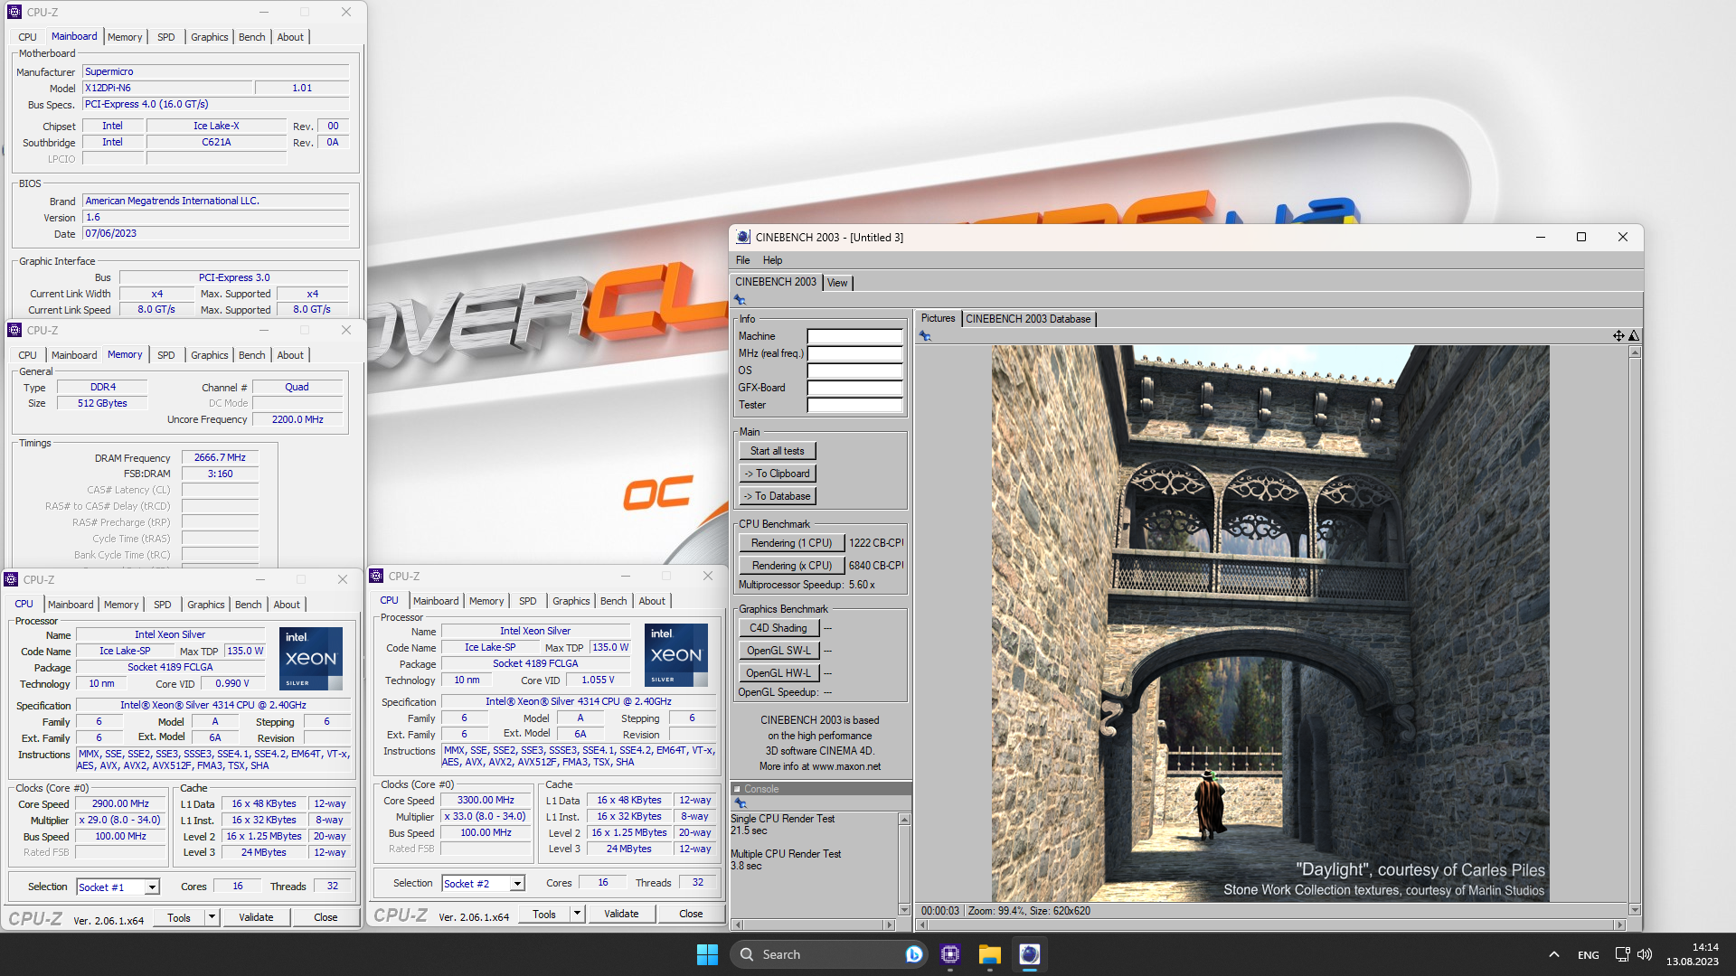Expand the Tools arrow in Socket #2 CPU-Z window
This screenshot has width=1736, height=976.
click(x=577, y=914)
